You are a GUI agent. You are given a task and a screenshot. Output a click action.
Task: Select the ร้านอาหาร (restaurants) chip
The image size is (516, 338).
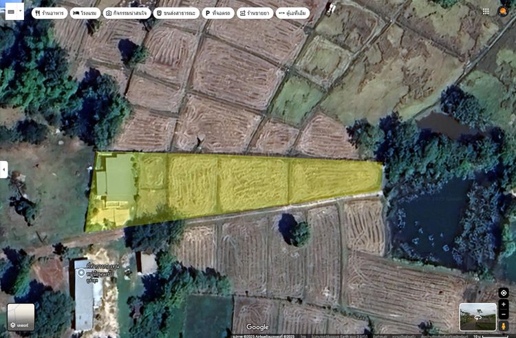[48, 13]
